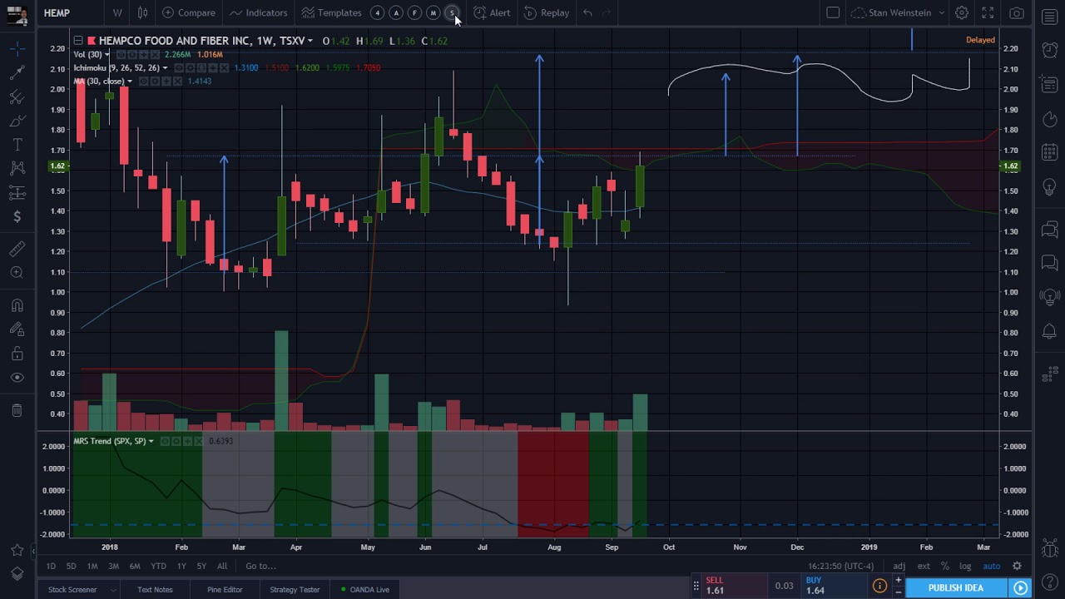Image resolution: width=1065 pixels, height=599 pixels.
Task: Open the OANDA Live trading tab
Action: click(x=365, y=590)
